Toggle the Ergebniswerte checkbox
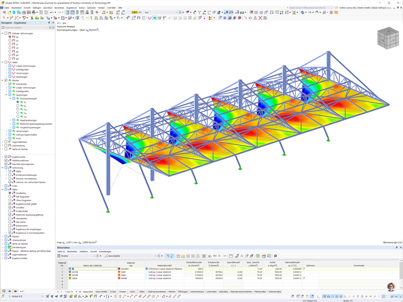403x302 pixels. (x=6, y=157)
